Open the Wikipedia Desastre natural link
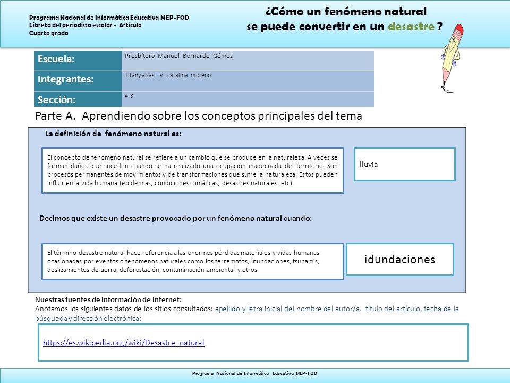510x383 pixels. [124, 343]
